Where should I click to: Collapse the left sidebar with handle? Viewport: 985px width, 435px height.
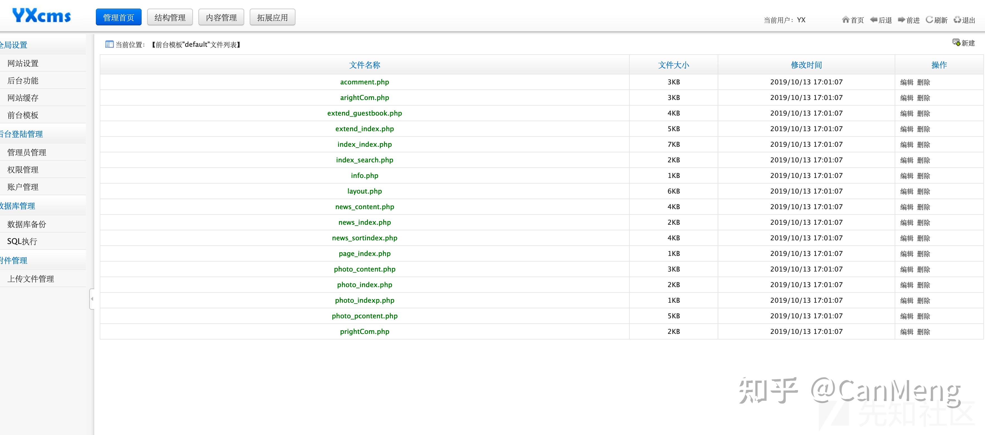[92, 299]
